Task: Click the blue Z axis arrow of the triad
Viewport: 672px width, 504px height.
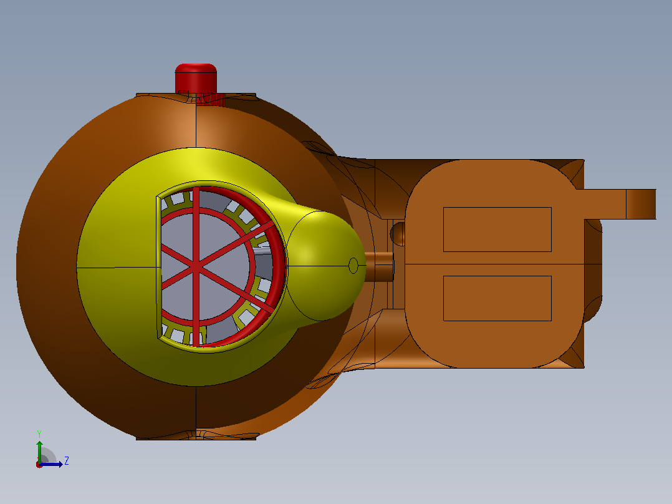Action: 52,464
